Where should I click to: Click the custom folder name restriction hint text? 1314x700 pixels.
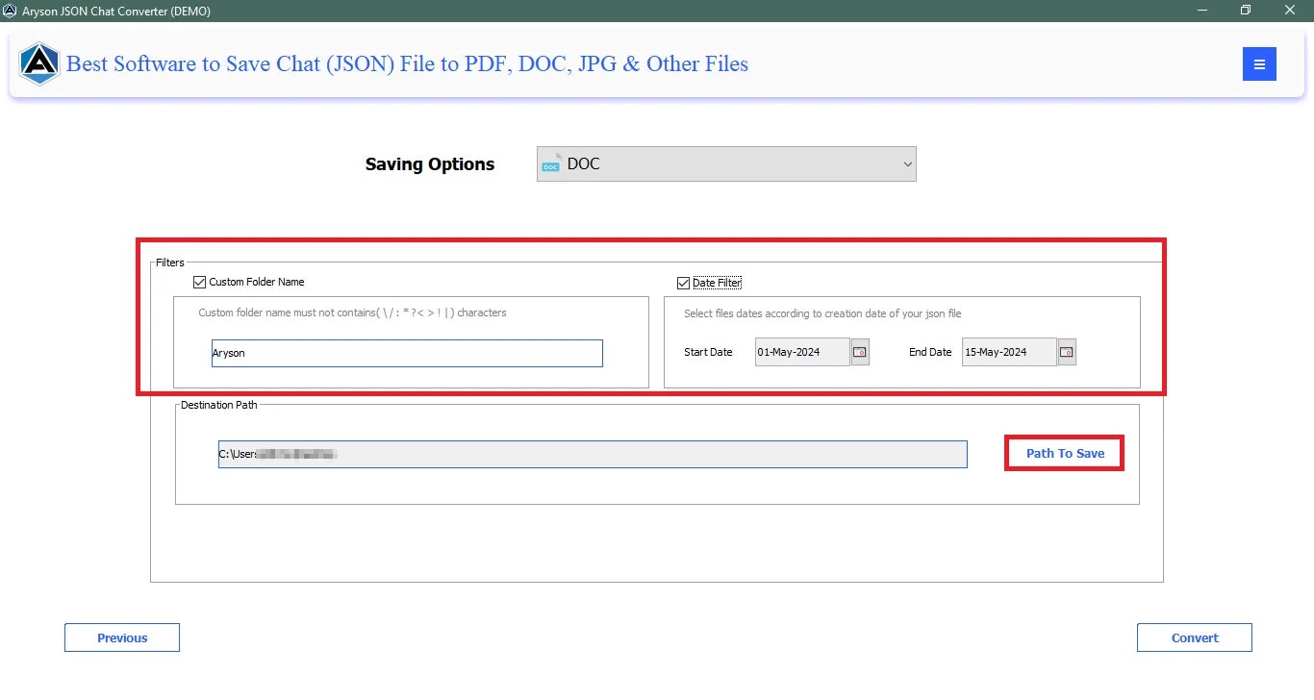coord(352,312)
